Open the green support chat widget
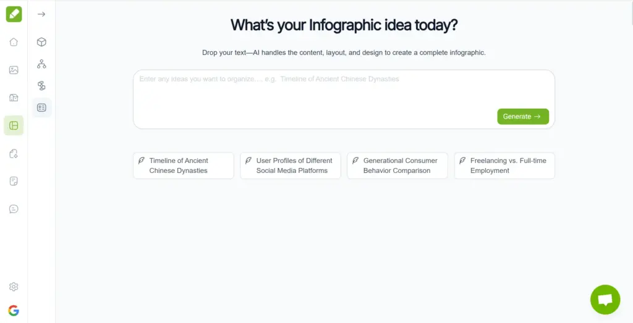 click(605, 300)
